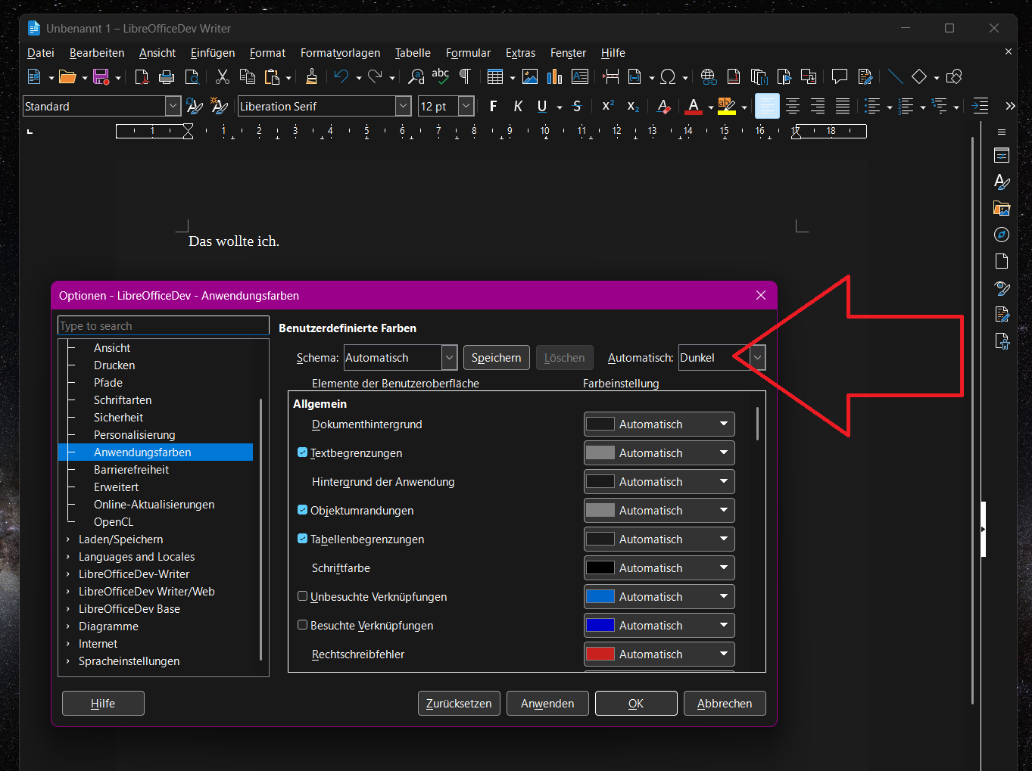Screen dimensions: 1032x771
Task: Click the Insert Chart icon
Action: [x=555, y=76]
